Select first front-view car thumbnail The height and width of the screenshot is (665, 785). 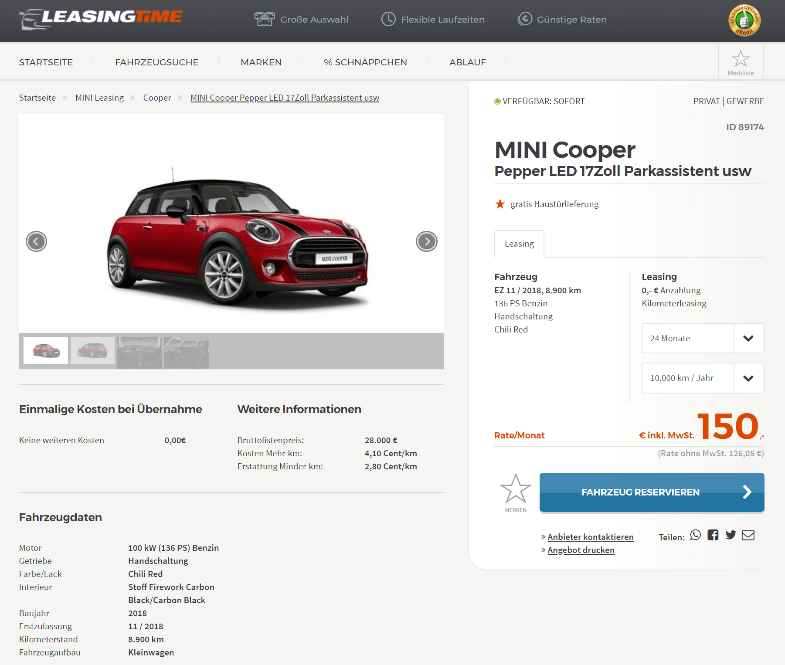(46, 350)
